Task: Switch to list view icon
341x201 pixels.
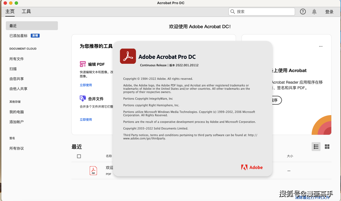Action: click(x=316, y=147)
